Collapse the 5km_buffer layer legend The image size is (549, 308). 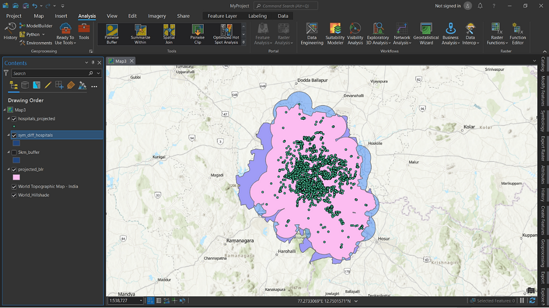9,152
